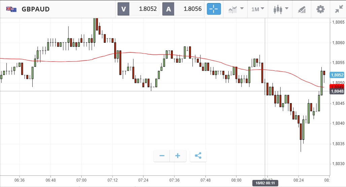Open the candlestick chart type dropdown
The height and width of the screenshot is (187, 346).
pyautogui.click(x=281, y=9)
